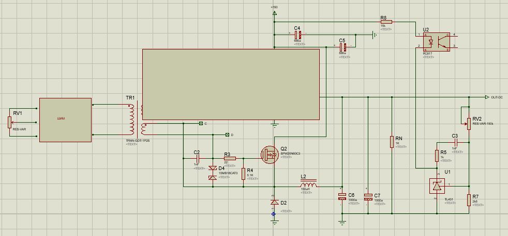Click the +150 power terminal arrow

pyautogui.click(x=274, y=13)
